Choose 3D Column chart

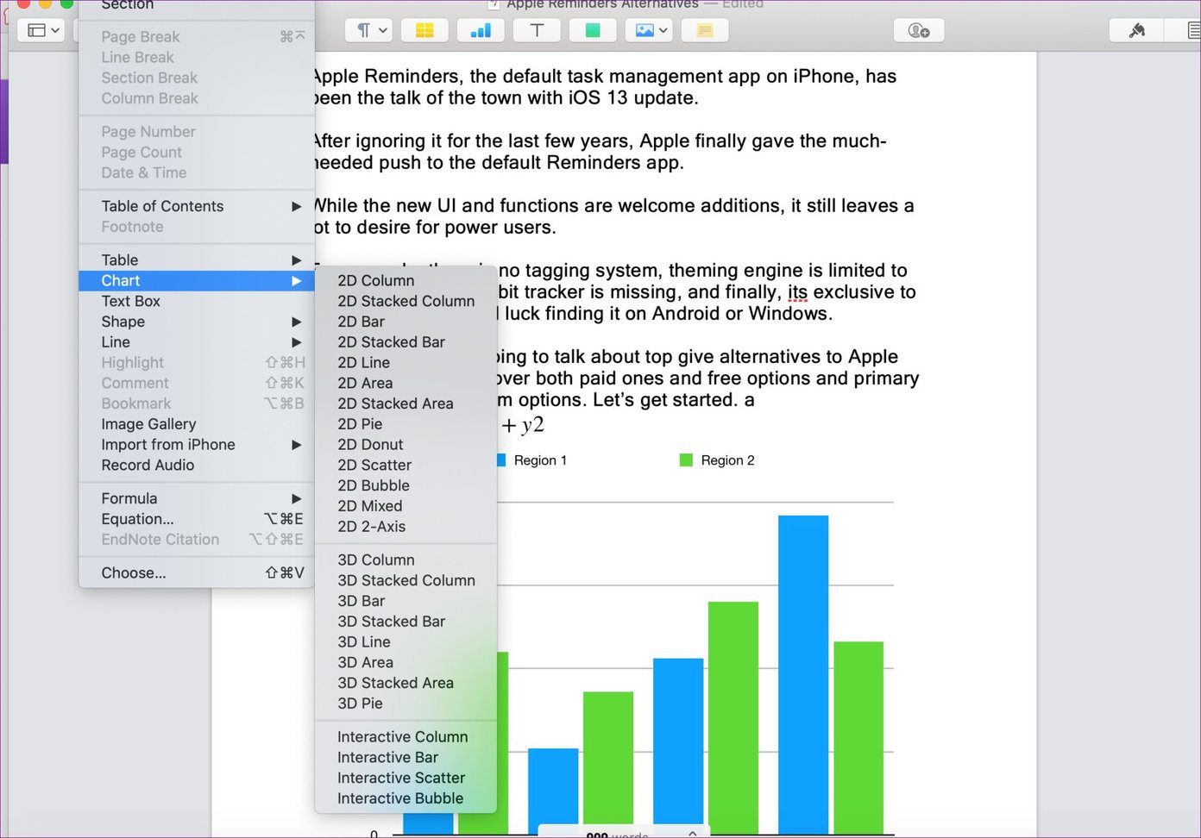click(x=406, y=560)
